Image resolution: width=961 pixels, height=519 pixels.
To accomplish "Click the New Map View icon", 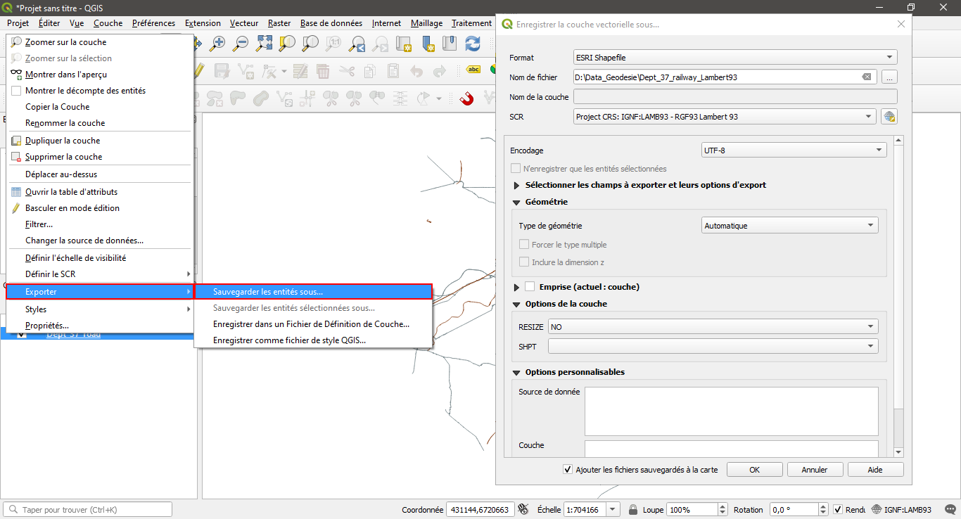I will pyautogui.click(x=405, y=44).
